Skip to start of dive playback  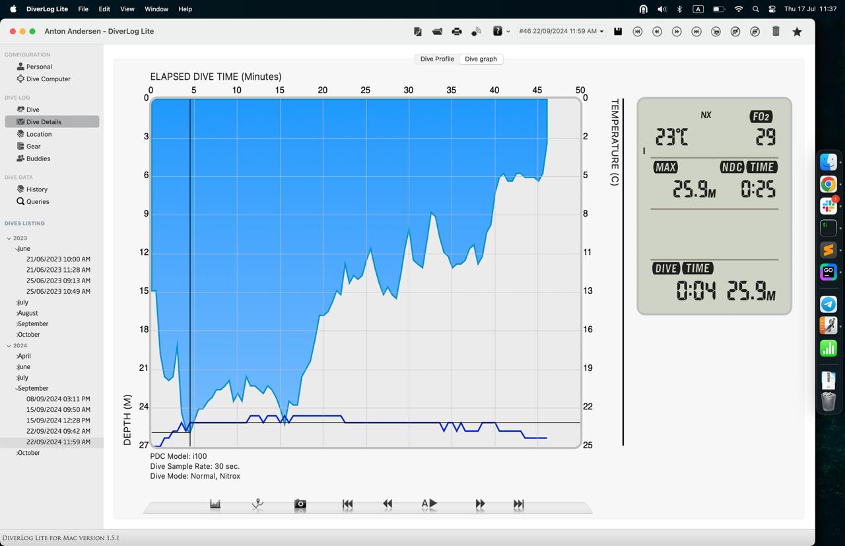tap(347, 504)
